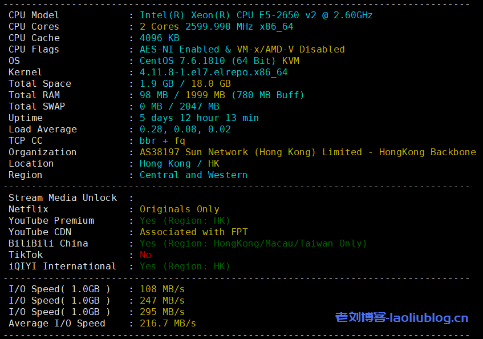Select the Load Average values

pos(185,130)
